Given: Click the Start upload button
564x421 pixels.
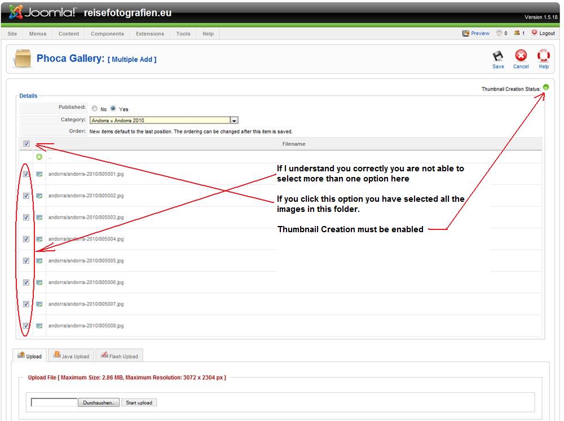Looking at the screenshot, I should 139,402.
